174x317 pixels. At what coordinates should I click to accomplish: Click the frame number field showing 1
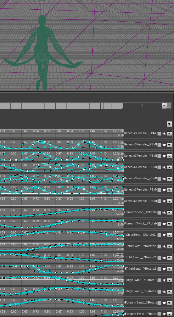pyautogui.click(x=142, y=106)
